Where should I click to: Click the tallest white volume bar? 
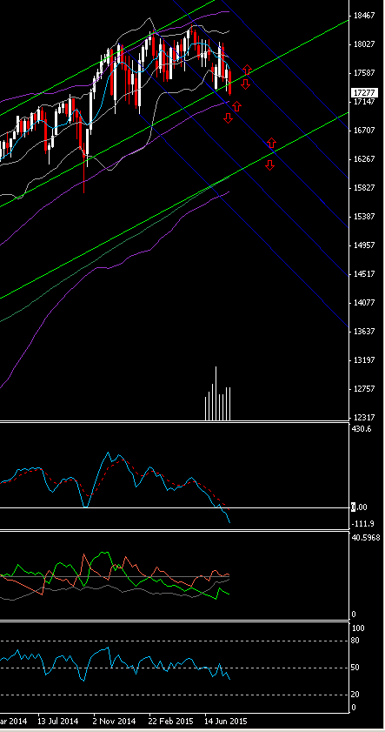tap(216, 393)
